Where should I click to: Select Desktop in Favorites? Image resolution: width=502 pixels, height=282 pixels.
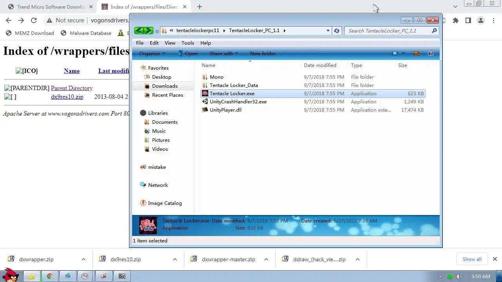point(162,77)
